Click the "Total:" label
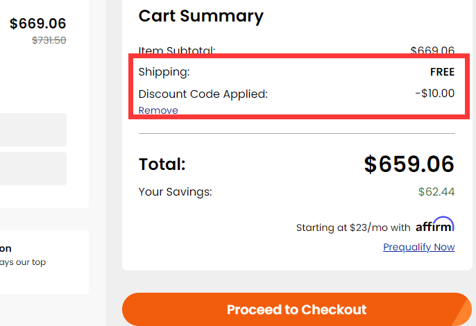 tap(162, 164)
